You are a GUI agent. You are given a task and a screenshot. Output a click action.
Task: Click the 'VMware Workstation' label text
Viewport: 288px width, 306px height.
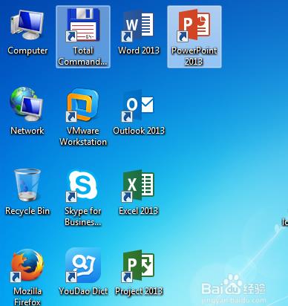pos(83,136)
